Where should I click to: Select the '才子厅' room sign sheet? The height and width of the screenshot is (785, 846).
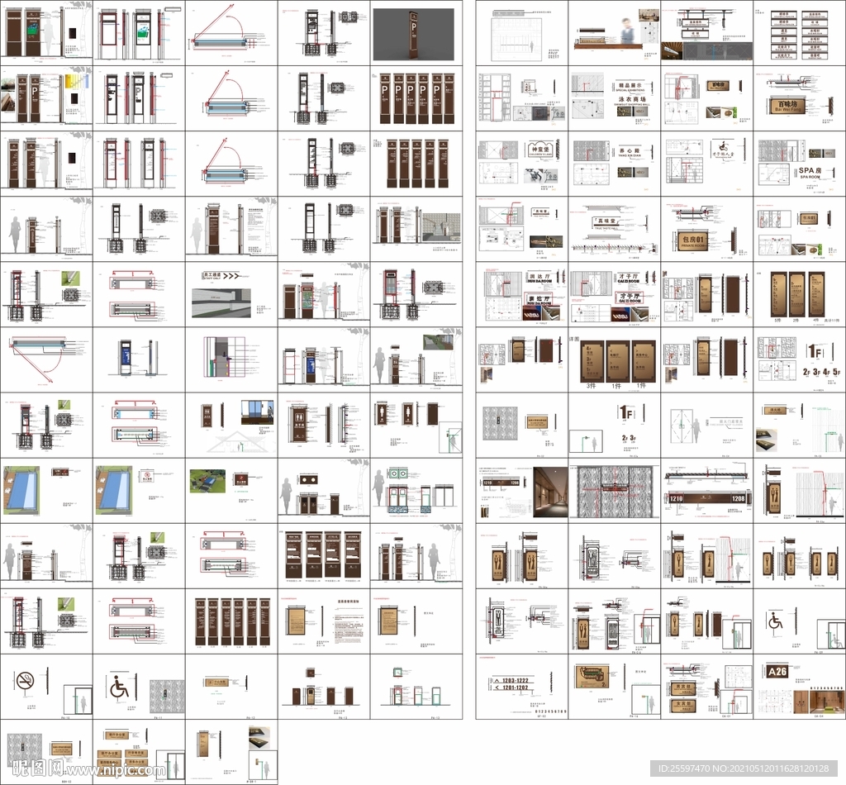point(615,294)
